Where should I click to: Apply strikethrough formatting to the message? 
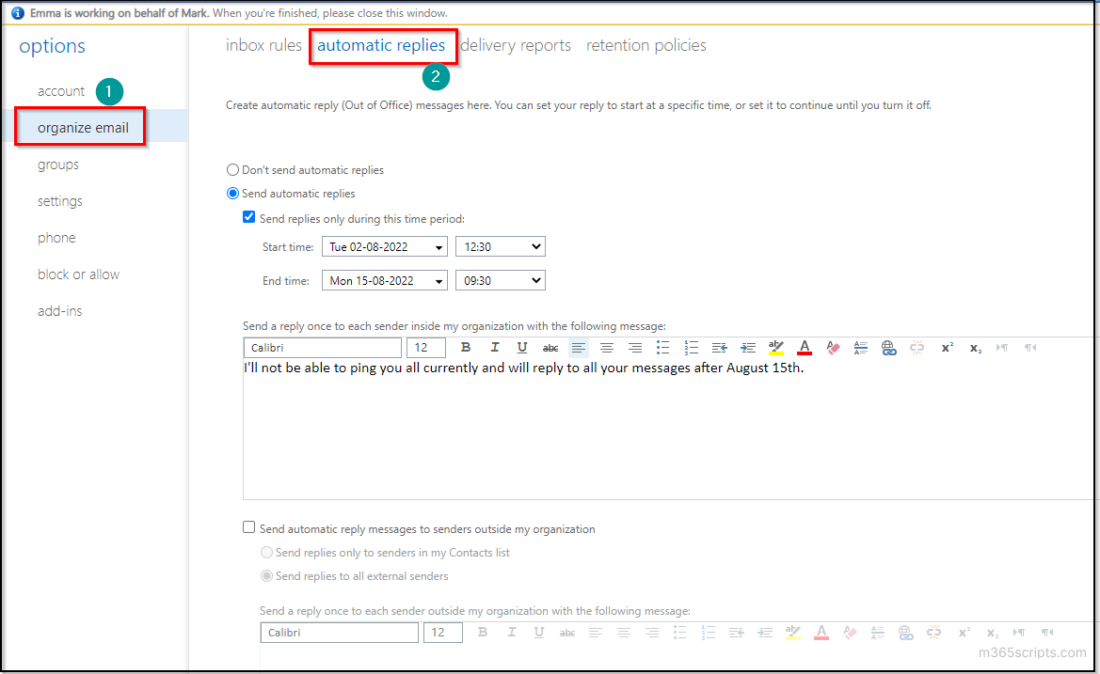[x=550, y=347]
